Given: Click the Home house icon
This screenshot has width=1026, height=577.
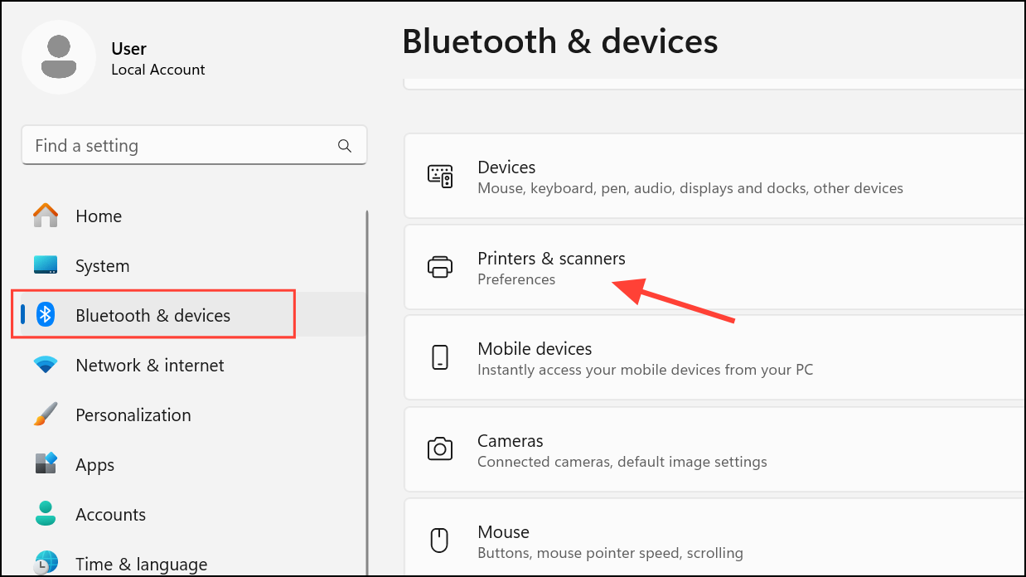Looking at the screenshot, I should click(46, 216).
